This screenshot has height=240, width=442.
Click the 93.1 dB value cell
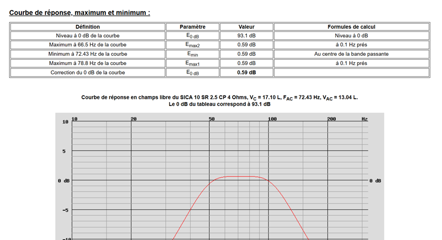click(x=246, y=36)
